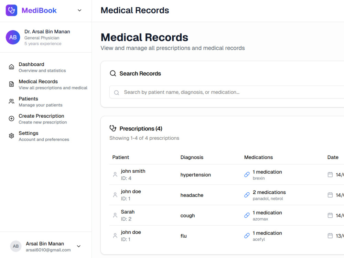
Task: Click the Patients people icon
Action: [11, 101]
